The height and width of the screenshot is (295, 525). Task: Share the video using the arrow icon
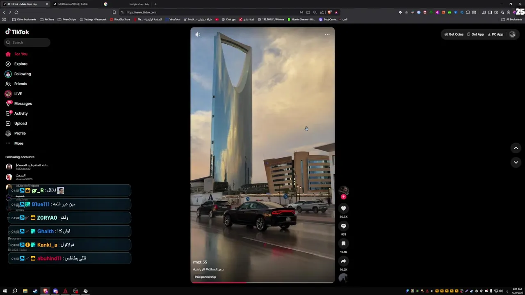(343, 261)
